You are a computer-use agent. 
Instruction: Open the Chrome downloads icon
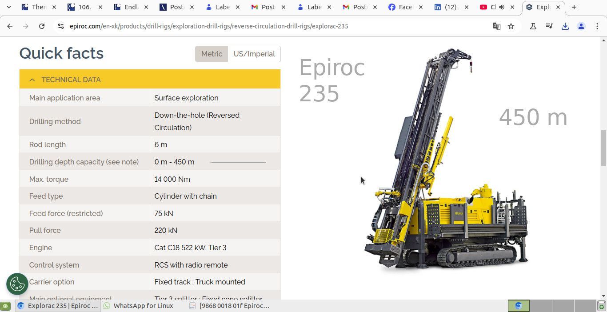pyautogui.click(x=565, y=26)
